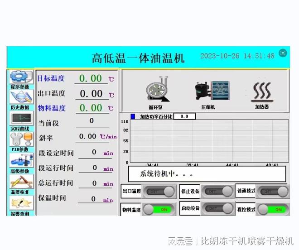This screenshot has height=250, width=299.
Task: Click the 段运行时间 value field
Action: click(95, 168)
